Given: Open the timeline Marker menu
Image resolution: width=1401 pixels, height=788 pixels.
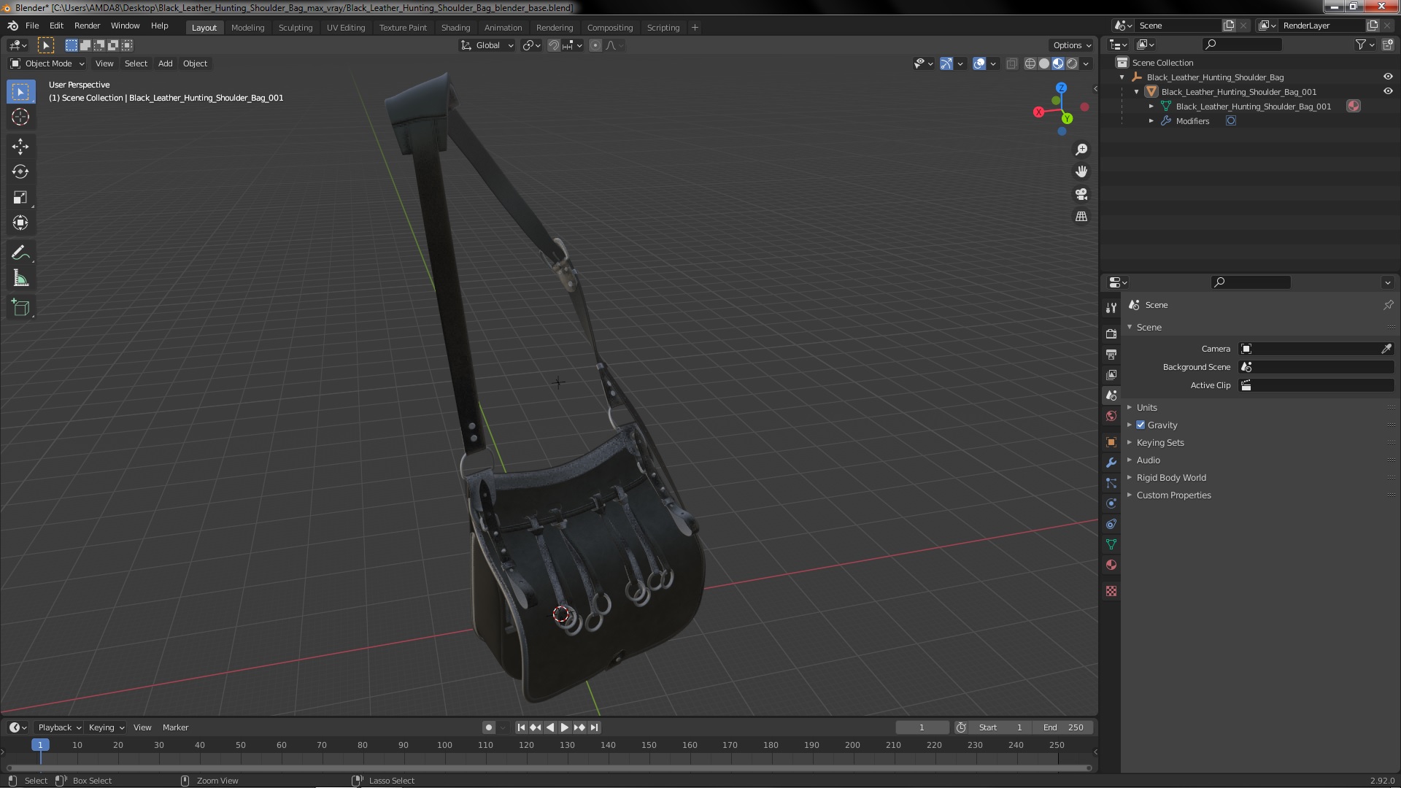Looking at the screenshot, I should (175, 727).
